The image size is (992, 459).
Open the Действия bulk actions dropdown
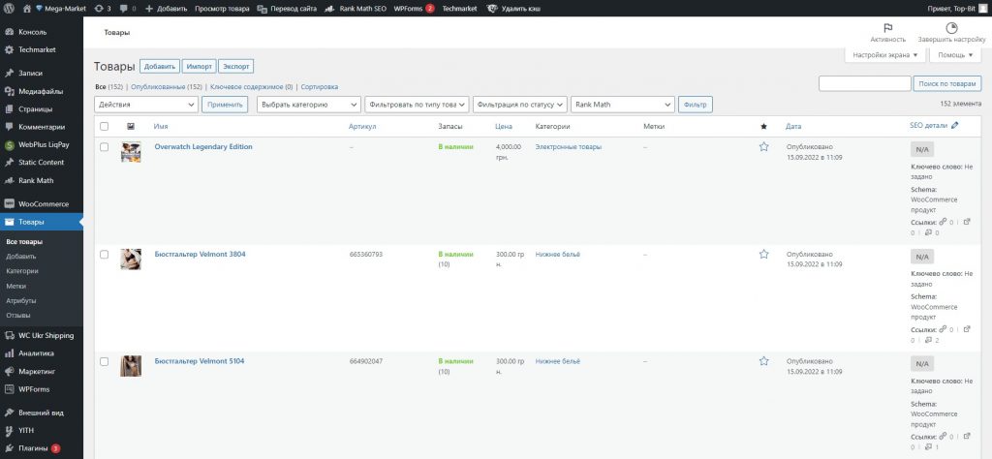pos(146,105)
